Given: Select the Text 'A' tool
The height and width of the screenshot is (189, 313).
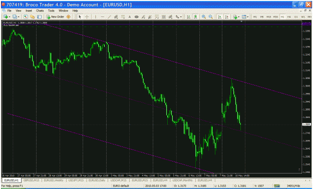Looking at the screenshot, I should pyautogui.click(x=130, y=16).
